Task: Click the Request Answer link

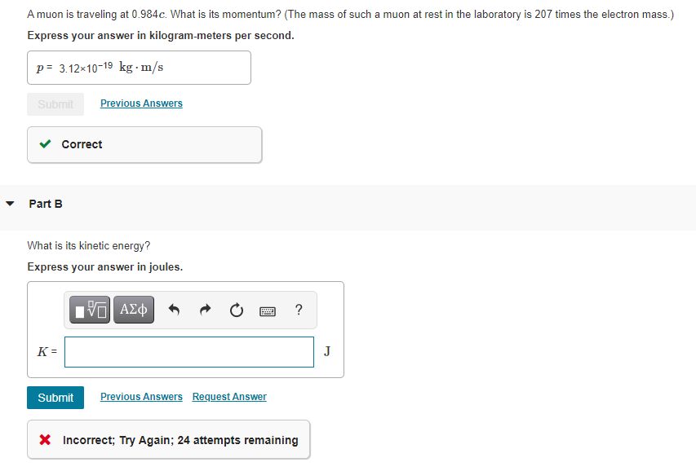Action: click(x=229, y=397)
